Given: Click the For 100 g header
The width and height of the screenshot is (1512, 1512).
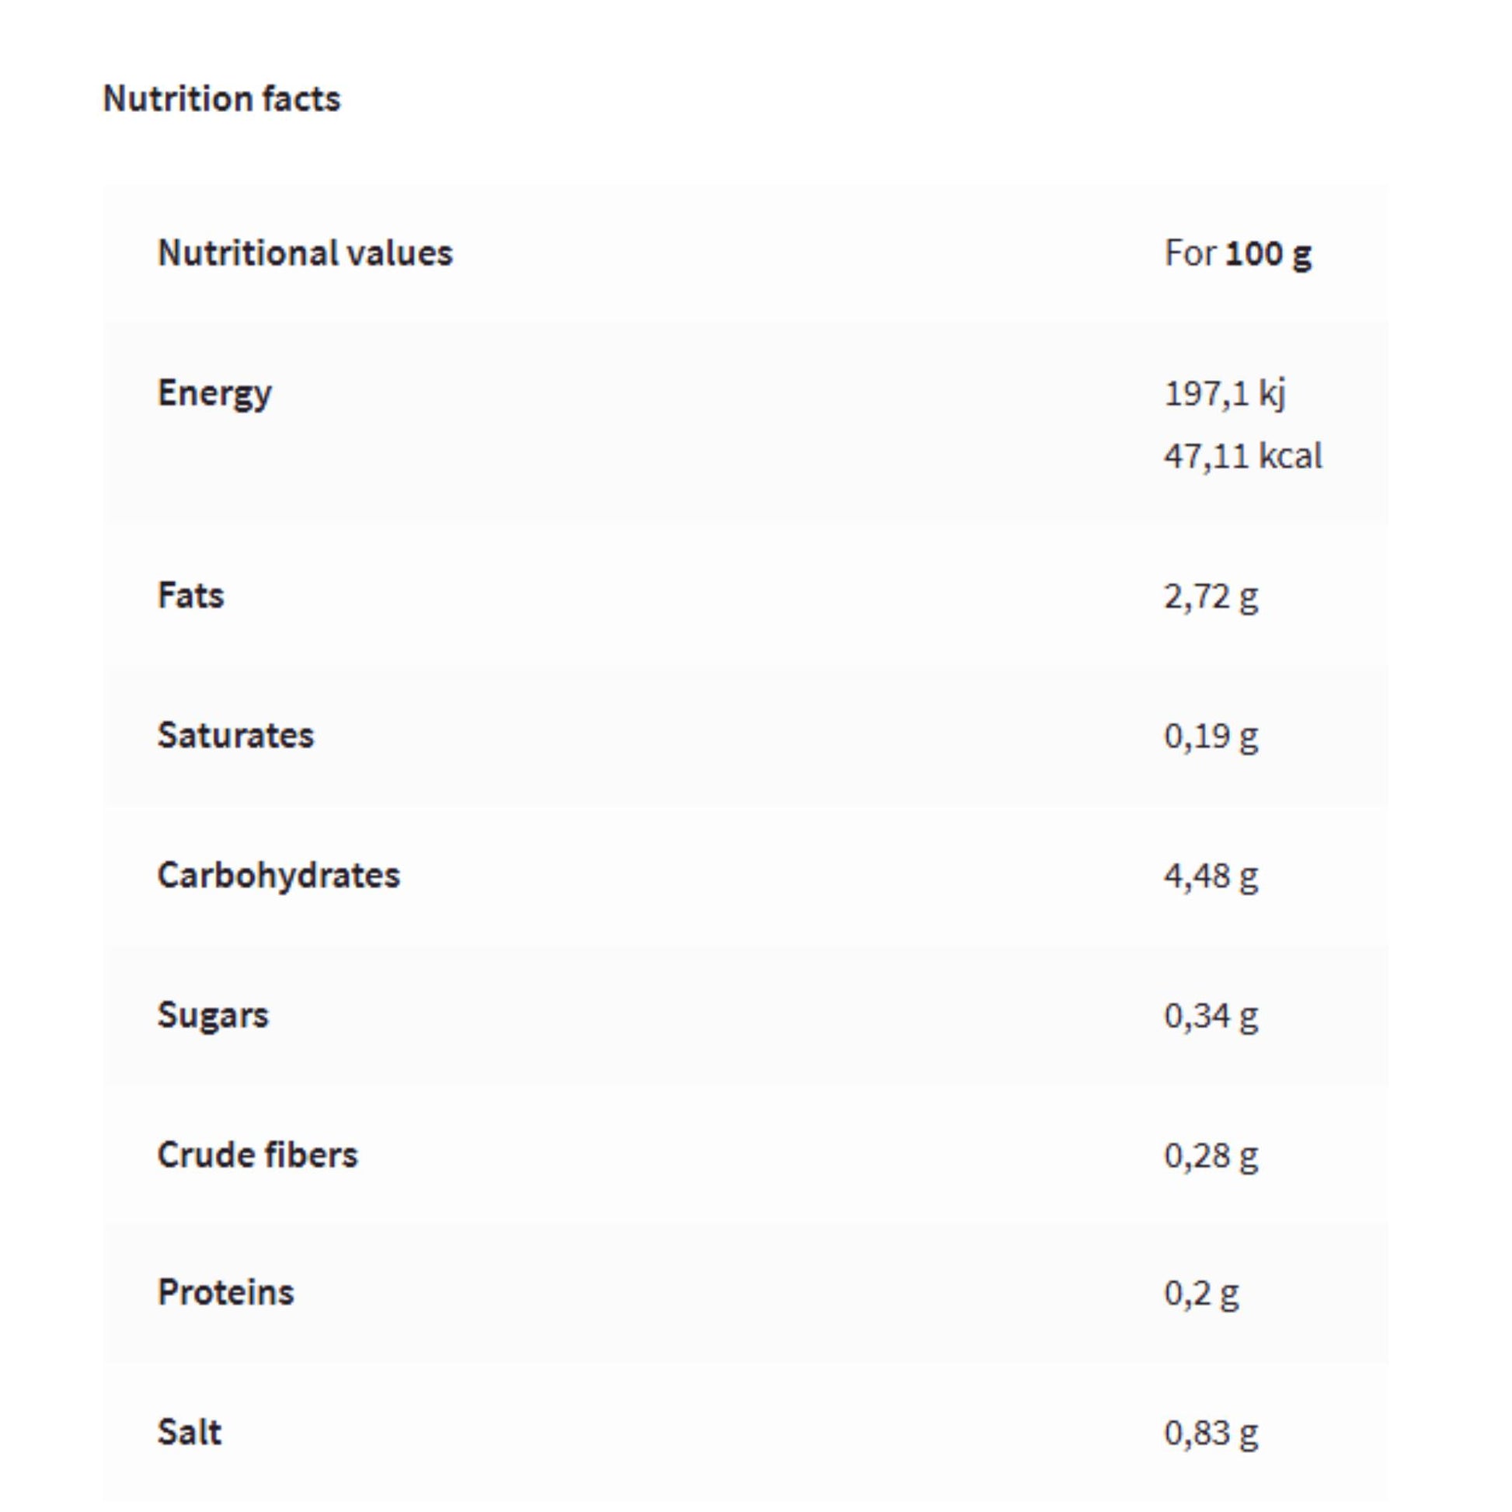Looking at the screenshot, I should [x=1237, y=253].
